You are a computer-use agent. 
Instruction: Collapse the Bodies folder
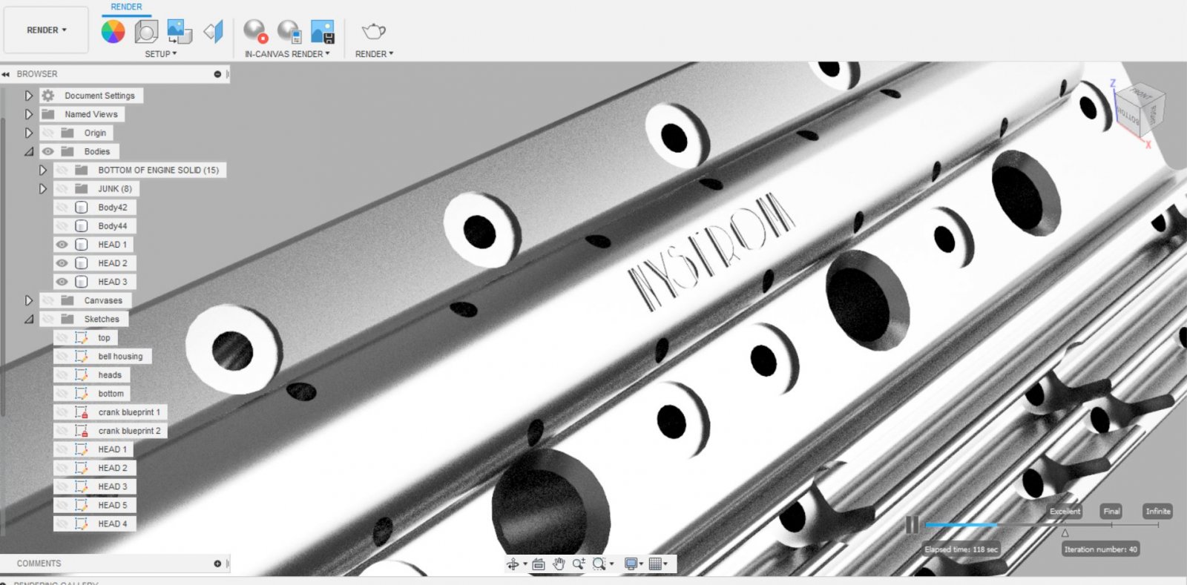tap(28, 151)
